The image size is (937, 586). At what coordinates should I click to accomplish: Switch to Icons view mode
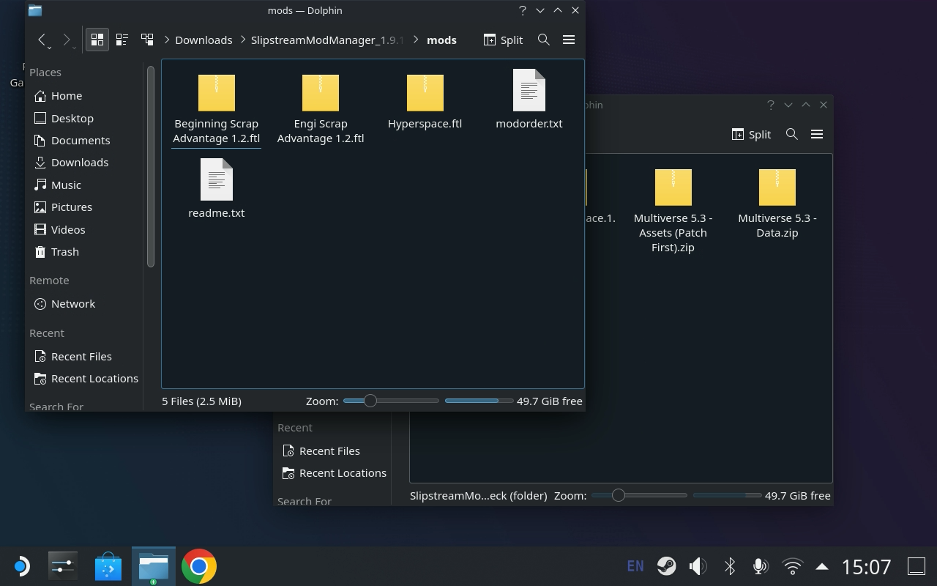(x=97, y=40)
